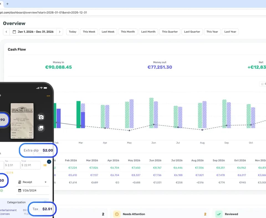Image resolution: width=266 pixels, height=218 pixels.
Task: Click the Reviewed double-check icon
Action: pos(219,214)
